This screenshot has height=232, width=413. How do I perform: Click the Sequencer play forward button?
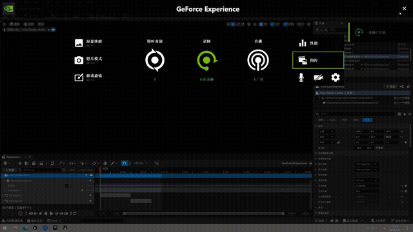[x=52, y=213]
